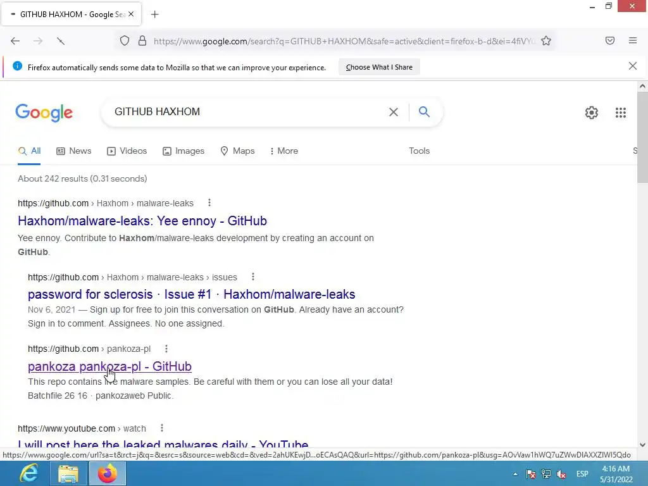Click the 'About 242 results' count text
The image size is (648, 486).
(x=82, y=178)
